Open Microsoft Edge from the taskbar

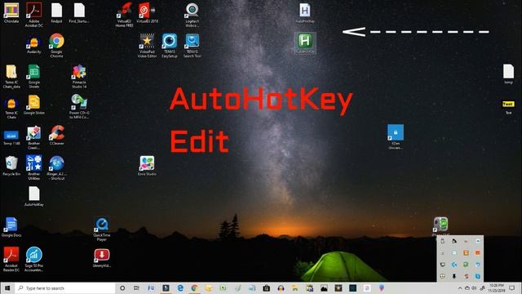180,288
